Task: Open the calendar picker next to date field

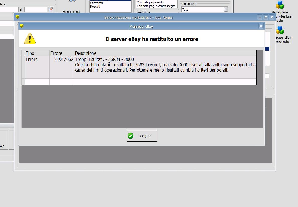Action: [x=51, y=9]
